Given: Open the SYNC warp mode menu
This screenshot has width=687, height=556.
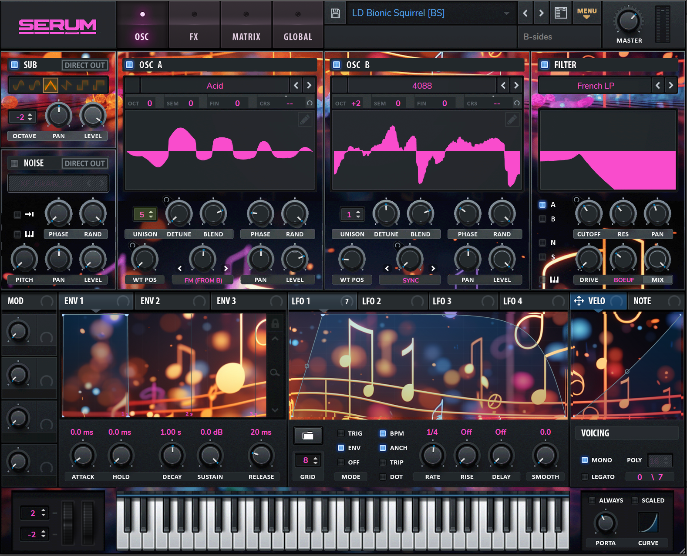Looking at the screenshot, I should pos(410,280).
